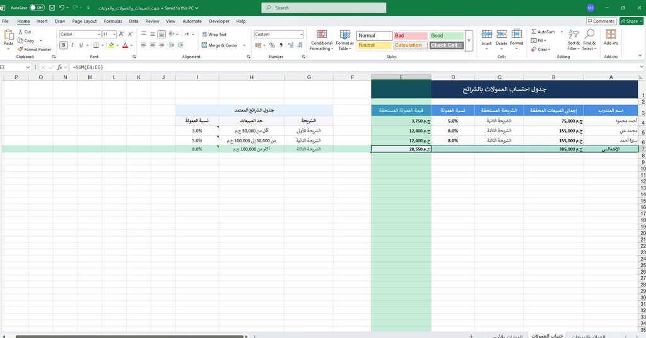Apply the Good cell style

(x=447, y=36)
